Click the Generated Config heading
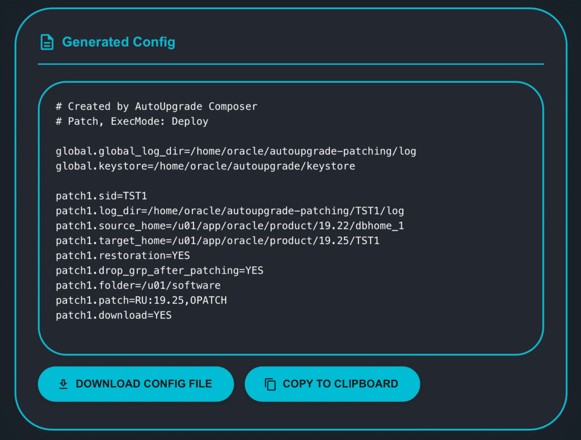581x440 pixels. tap(119, 42)
